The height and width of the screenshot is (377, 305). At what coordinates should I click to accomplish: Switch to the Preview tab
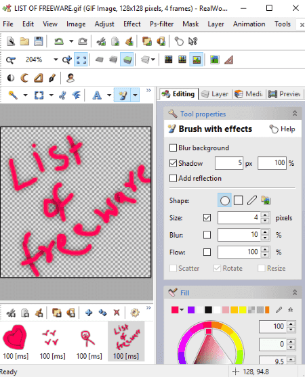(x=284, y=94)
